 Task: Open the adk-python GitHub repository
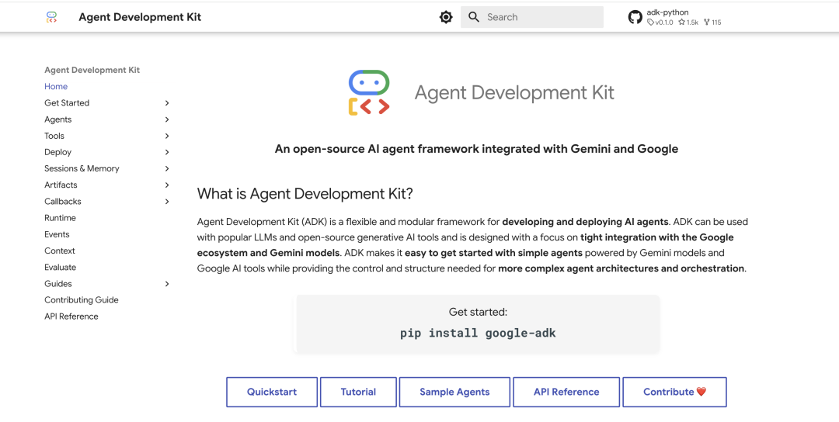674,17
